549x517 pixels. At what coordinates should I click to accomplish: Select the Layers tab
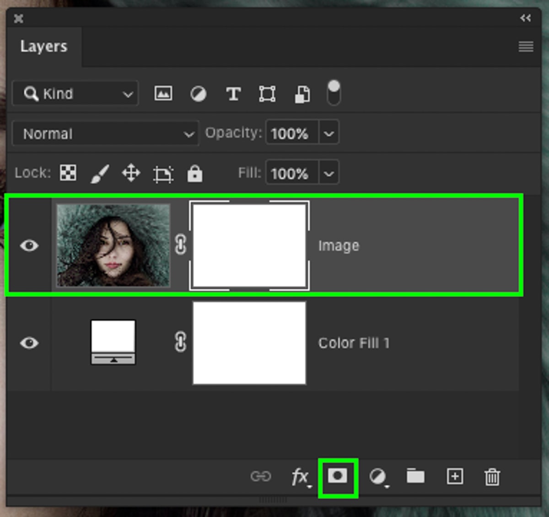44,47
